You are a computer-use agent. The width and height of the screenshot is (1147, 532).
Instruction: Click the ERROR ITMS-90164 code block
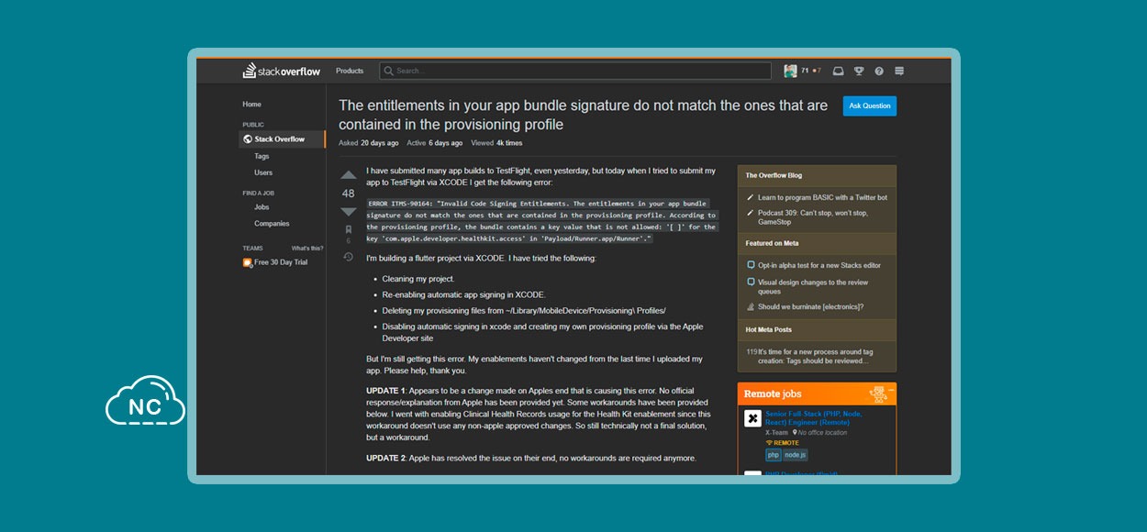tap(541, 220)
